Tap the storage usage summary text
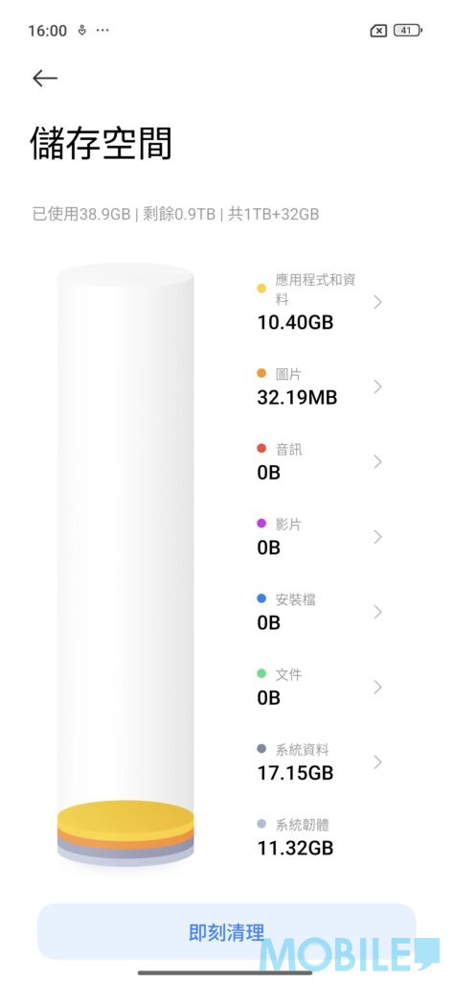 [176, 214]
